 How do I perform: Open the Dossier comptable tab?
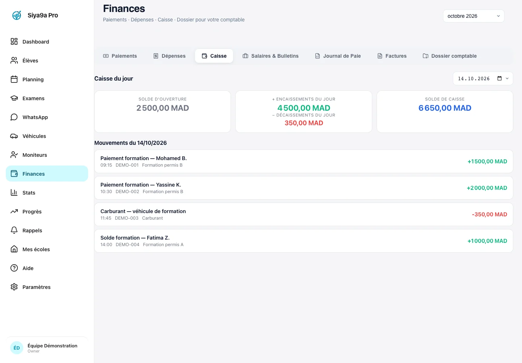coord(449,56)
